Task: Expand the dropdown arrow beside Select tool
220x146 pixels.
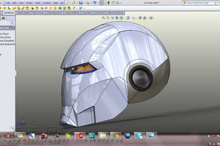Action: 105,3
